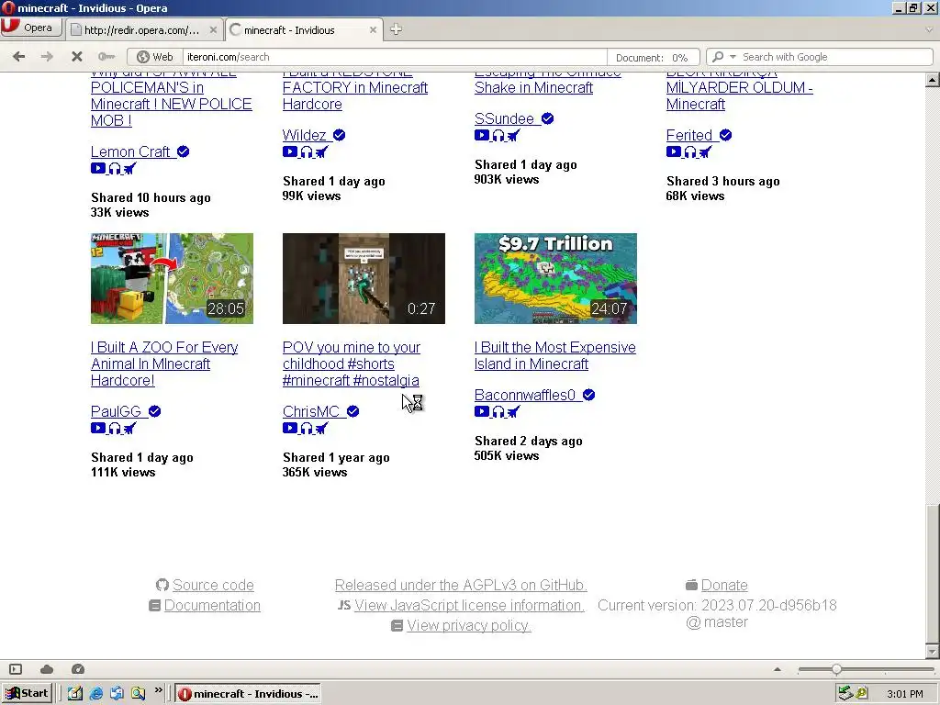Click the password manager key icon
940x705 pixels.
click(106, 56)
